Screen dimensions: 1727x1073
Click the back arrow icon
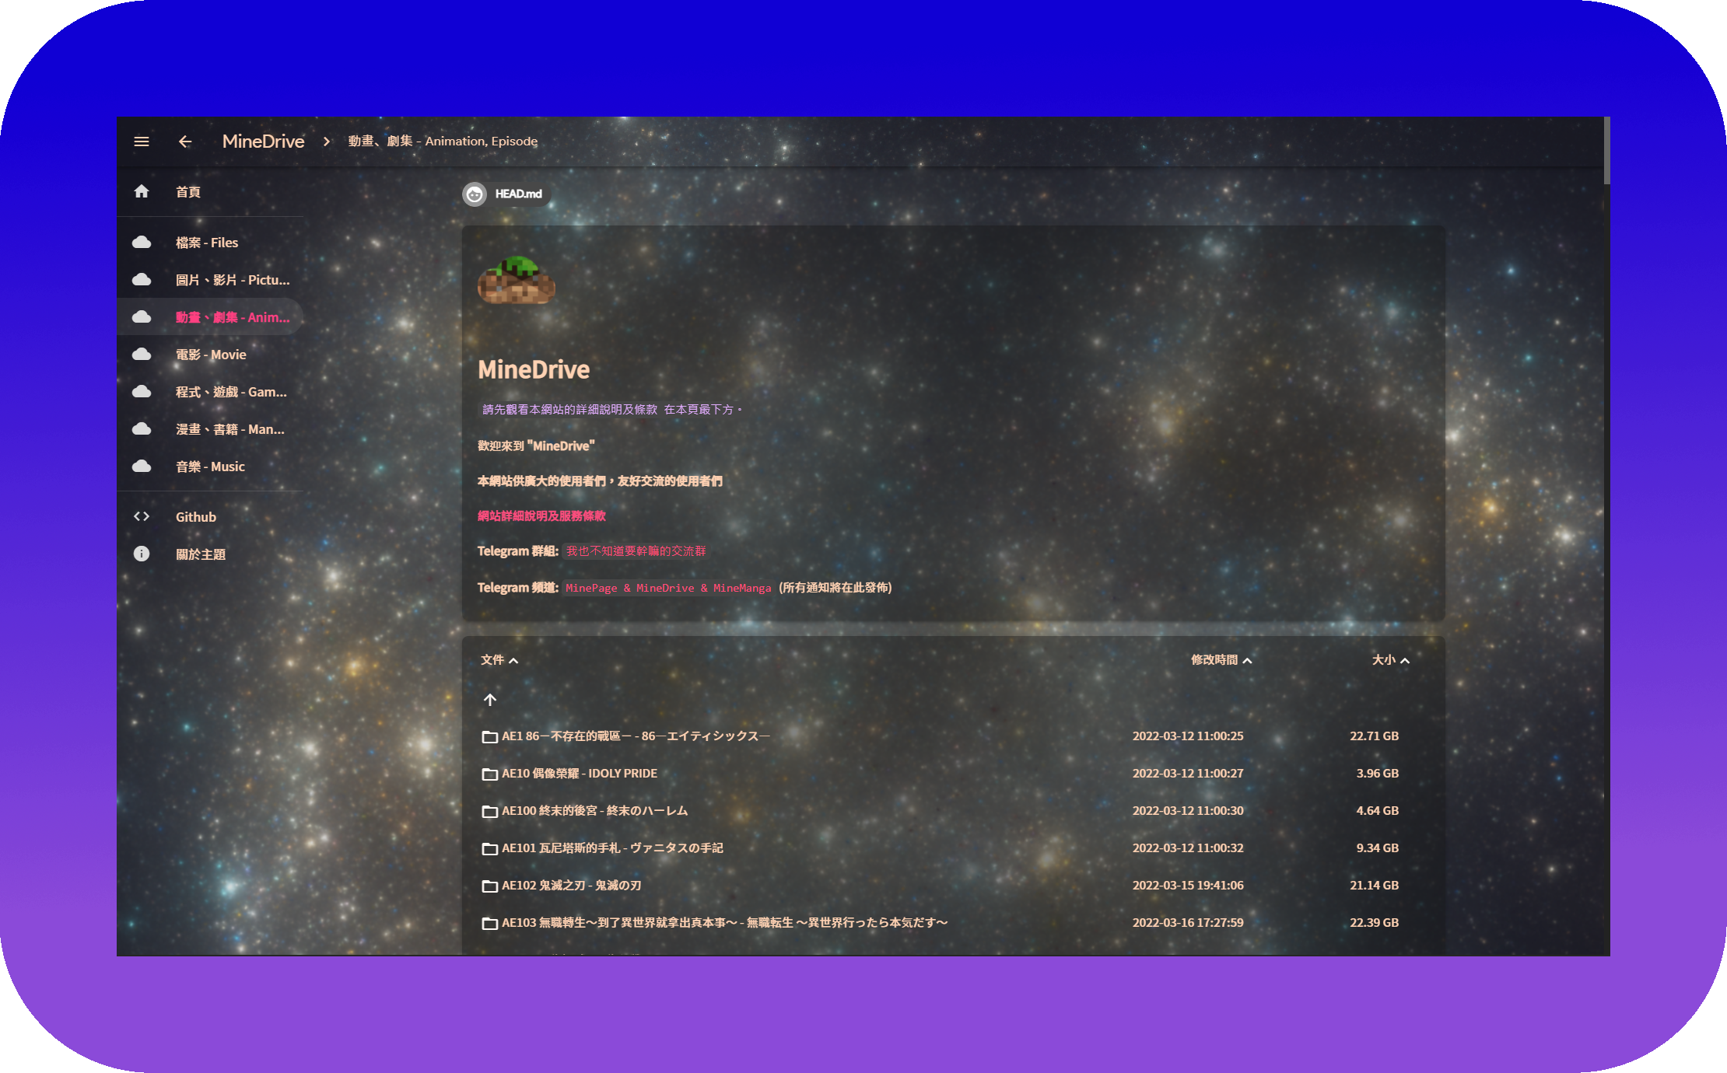tap(185, 142)
